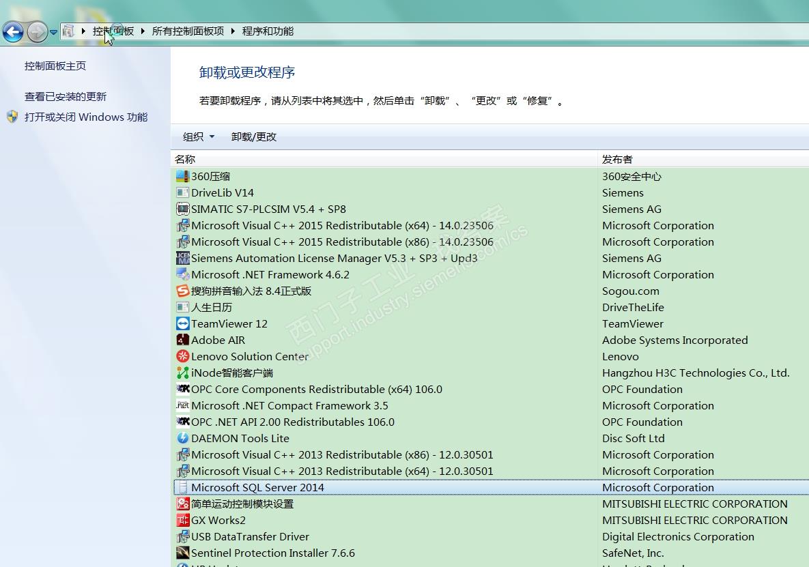Click Sentinel Protection Installer icon

(x=183, y=553)
